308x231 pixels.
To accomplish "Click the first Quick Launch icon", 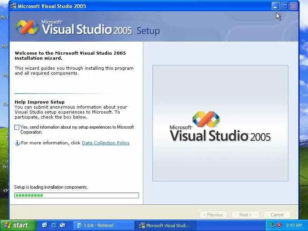I will point(45,225).
